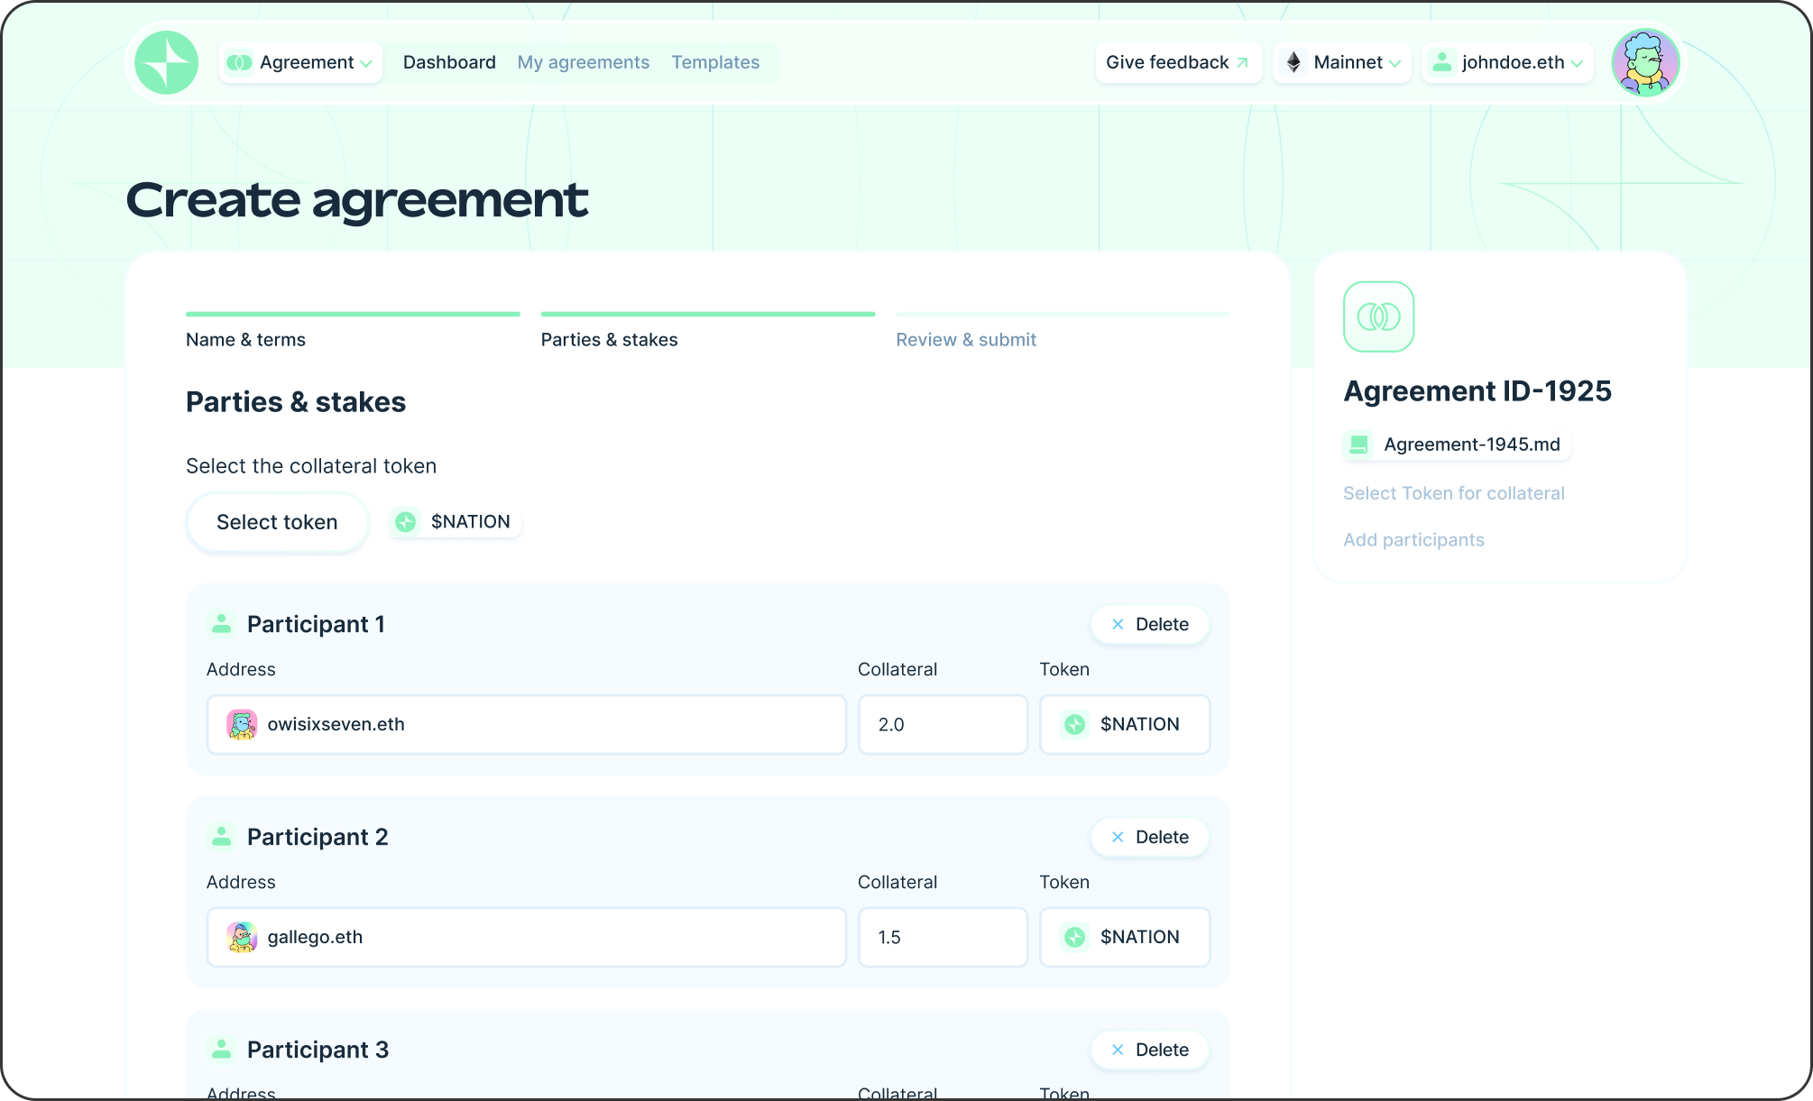Click the $NATION coin icon beside Select token
Image resolution: width=1813 pixels, height=1101 pixels.
[406, 522]
